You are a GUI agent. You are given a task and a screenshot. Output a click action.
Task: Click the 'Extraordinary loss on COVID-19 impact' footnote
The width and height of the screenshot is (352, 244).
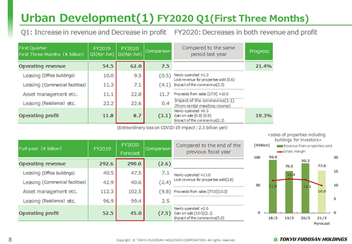[x=172, y=128]
